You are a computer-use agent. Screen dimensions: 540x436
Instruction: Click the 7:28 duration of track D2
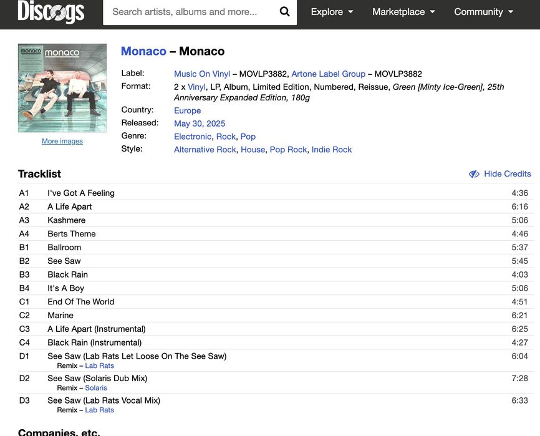(519, 379)
